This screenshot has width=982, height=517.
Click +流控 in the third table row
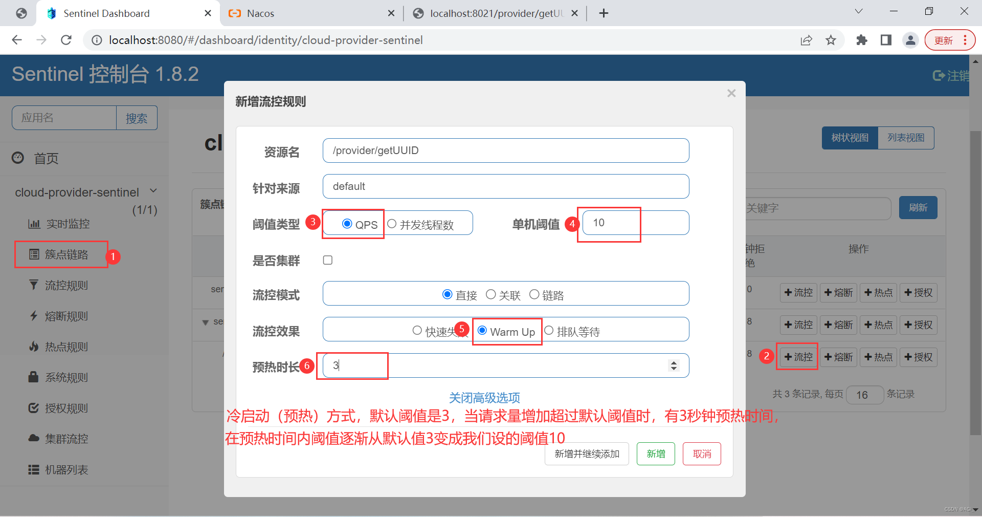click(798, 357)
